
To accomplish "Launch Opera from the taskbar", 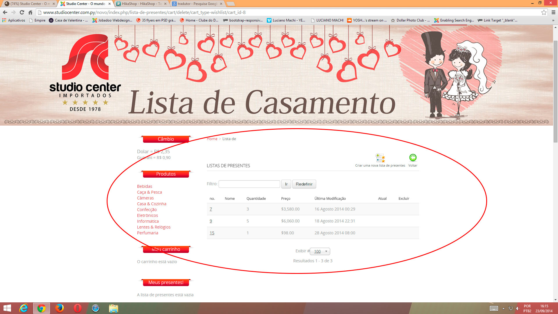I will 78,308.
